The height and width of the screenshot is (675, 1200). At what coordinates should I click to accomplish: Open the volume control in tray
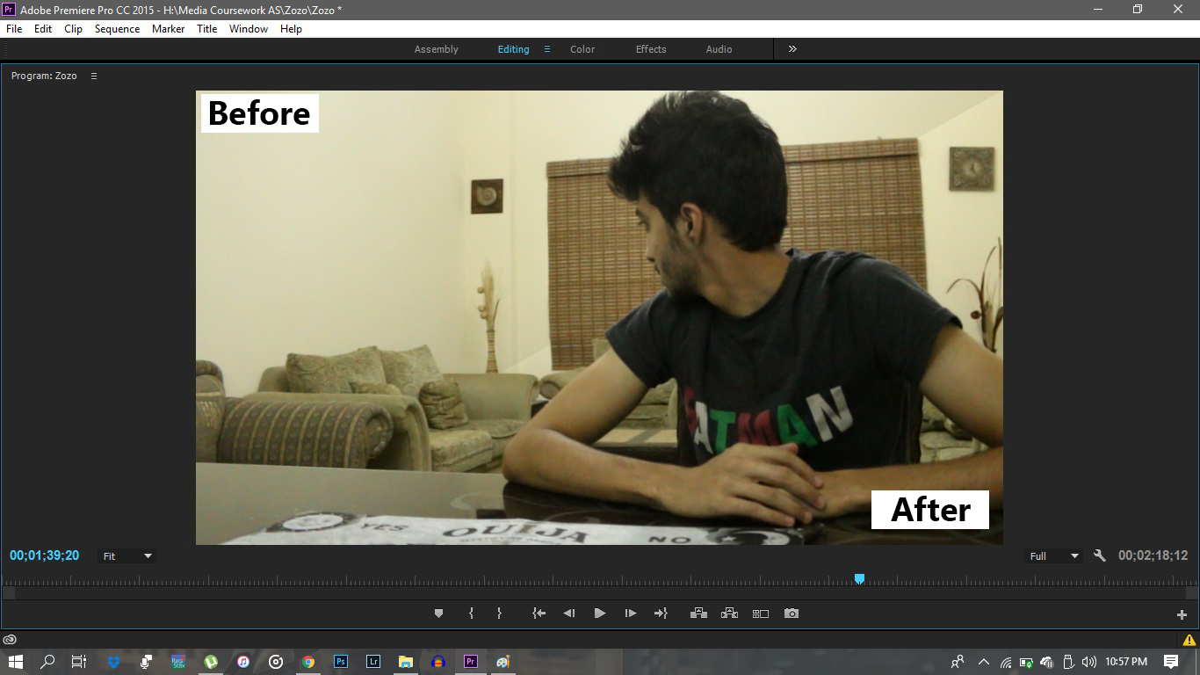(x=1089, y=662)
